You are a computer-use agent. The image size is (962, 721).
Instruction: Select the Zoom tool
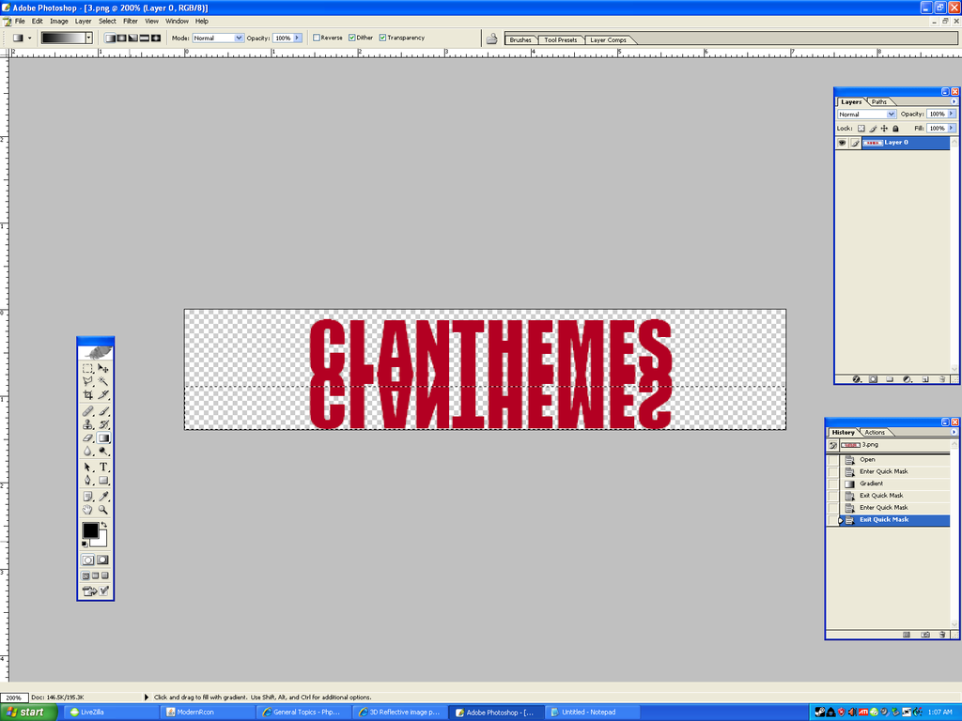103,510
